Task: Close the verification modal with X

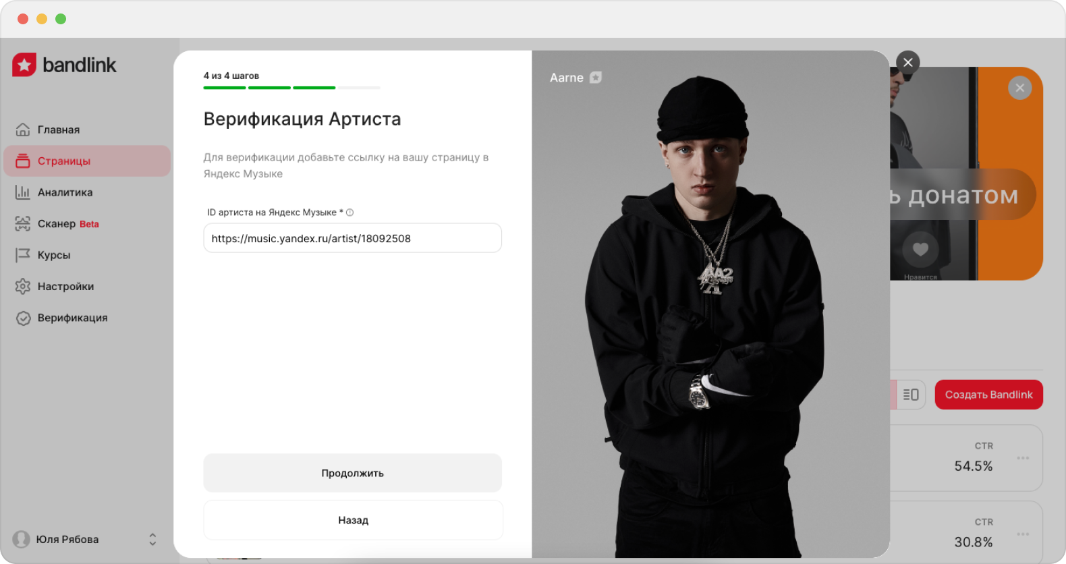Action: pos(908,63)
